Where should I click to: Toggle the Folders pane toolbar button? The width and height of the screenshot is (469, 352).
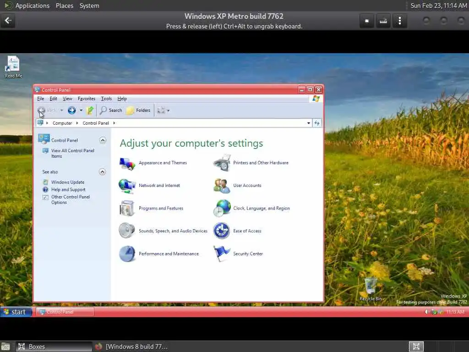tap(138, 110)
